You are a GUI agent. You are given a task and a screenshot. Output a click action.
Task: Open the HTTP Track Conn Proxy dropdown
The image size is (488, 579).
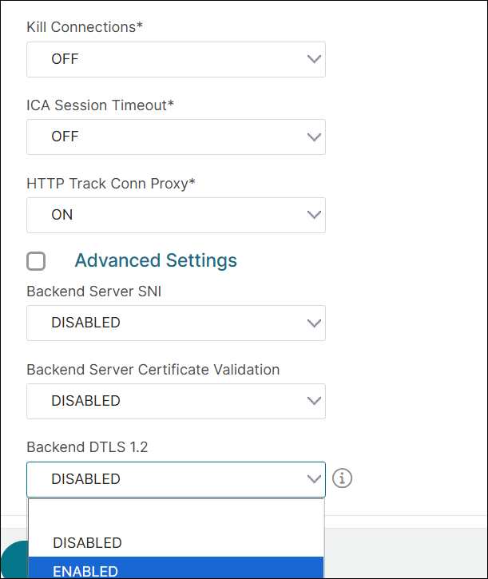pyautogui.click(x=176, y=216)
